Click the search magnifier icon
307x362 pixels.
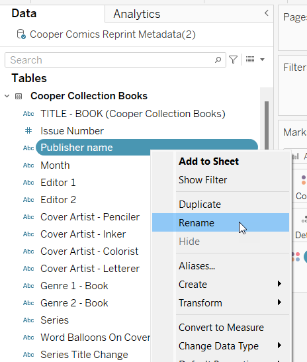coord(218,60)
